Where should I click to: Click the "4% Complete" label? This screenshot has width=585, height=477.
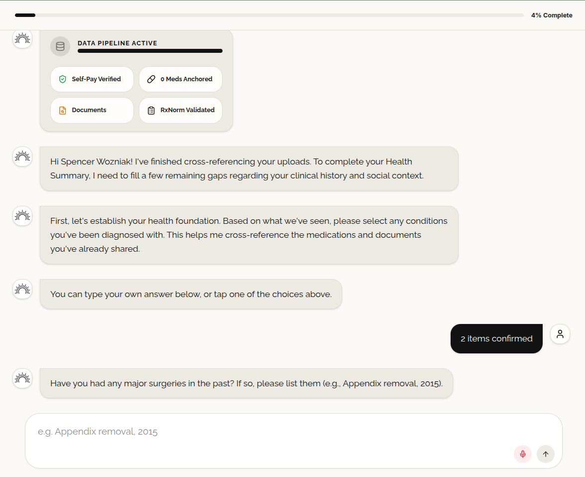click(552, 15)
